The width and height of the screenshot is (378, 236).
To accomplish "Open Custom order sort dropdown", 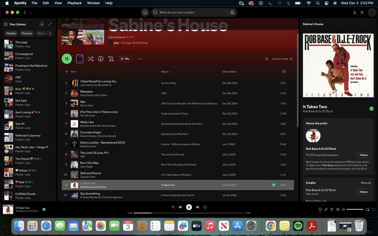I will (283, 59).
